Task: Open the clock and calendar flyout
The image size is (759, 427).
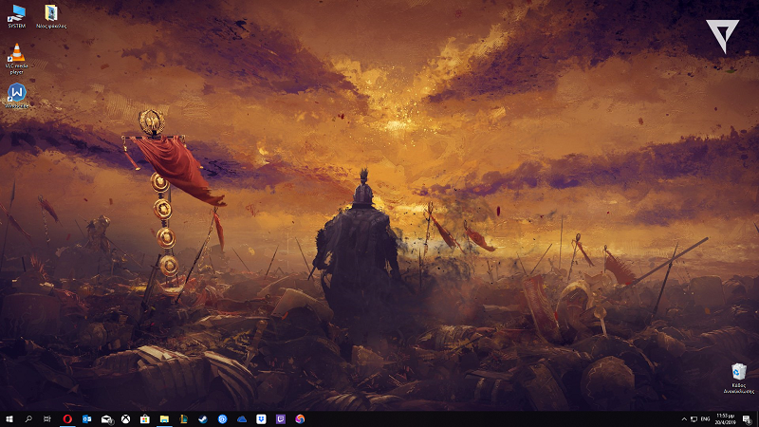Action: (x=725, y=419)
